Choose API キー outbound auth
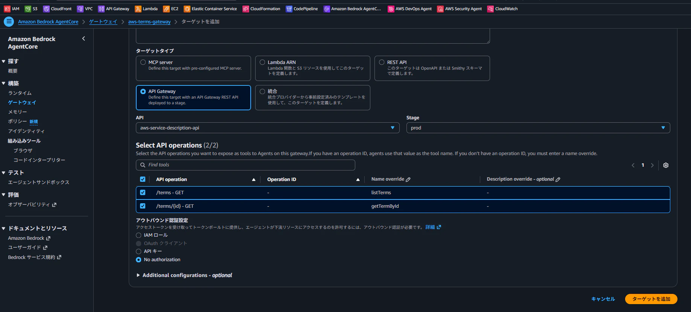This screenshot has width=691, height=312. pyautogui.click(x=139, y=251)
